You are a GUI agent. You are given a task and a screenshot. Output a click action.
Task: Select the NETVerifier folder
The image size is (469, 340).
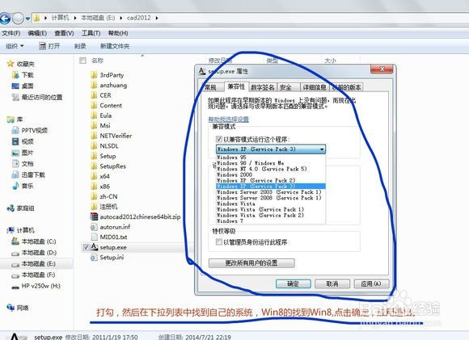(x=111, y=136)
